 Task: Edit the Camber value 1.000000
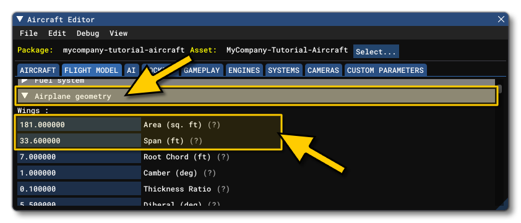pyautogui.click(x=79, y=173)
